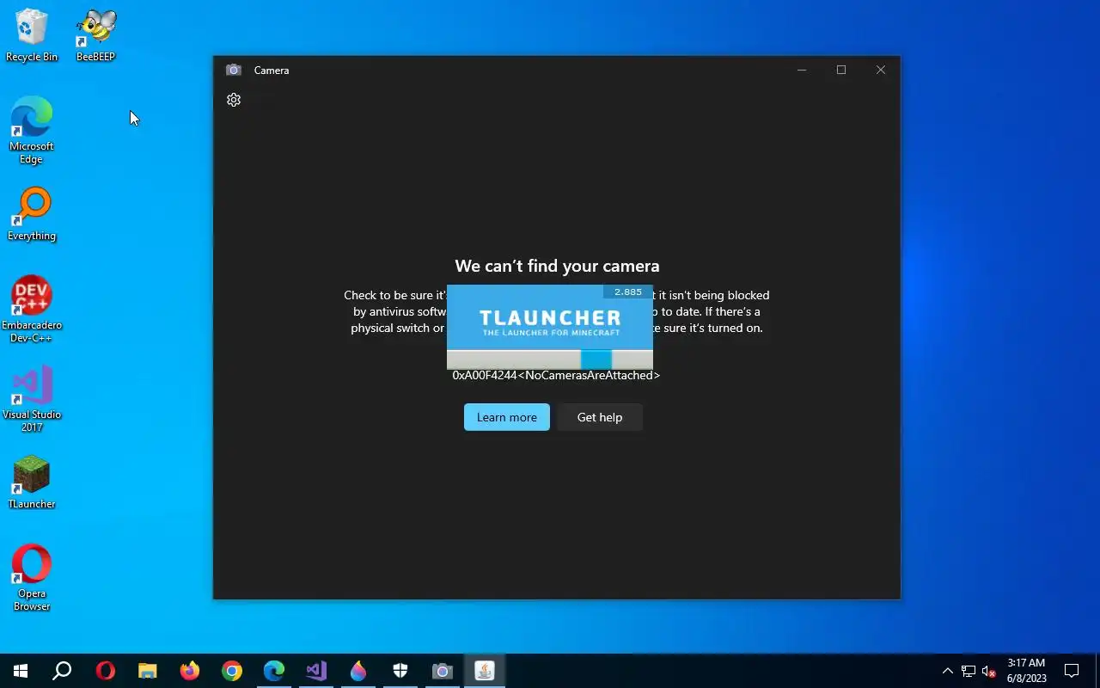Click the 2.885 version label
This screenshot has height=688, width=1100.
[627, 292]
